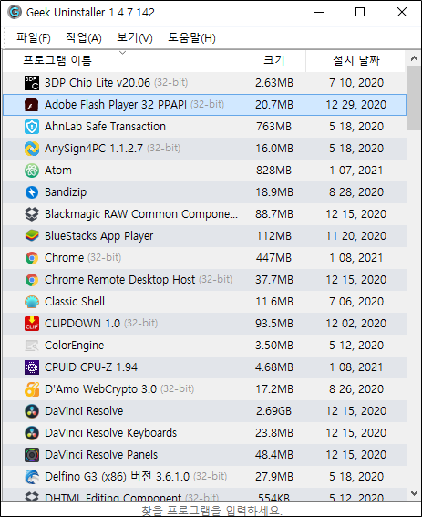Select the DaVinci Resolve Keyboards name
Image resolution: width=422 pixels, height=517 pixels.
111,433
